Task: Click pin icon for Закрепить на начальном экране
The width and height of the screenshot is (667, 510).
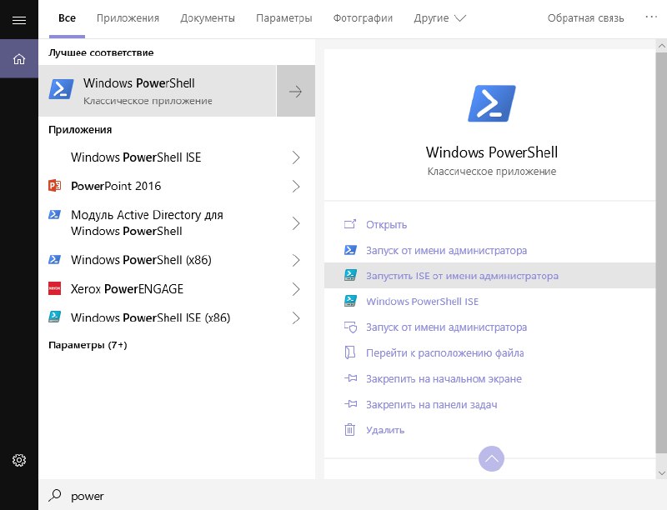Action: coord(350,378)
